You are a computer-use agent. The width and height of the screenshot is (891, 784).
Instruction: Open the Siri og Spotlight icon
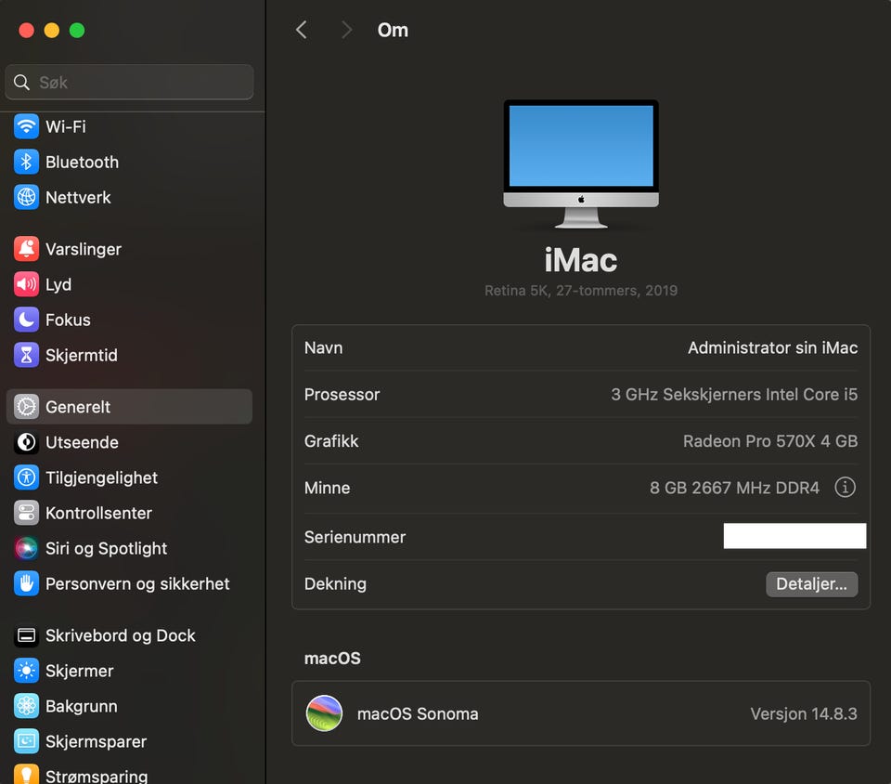[x=26, y=548]
